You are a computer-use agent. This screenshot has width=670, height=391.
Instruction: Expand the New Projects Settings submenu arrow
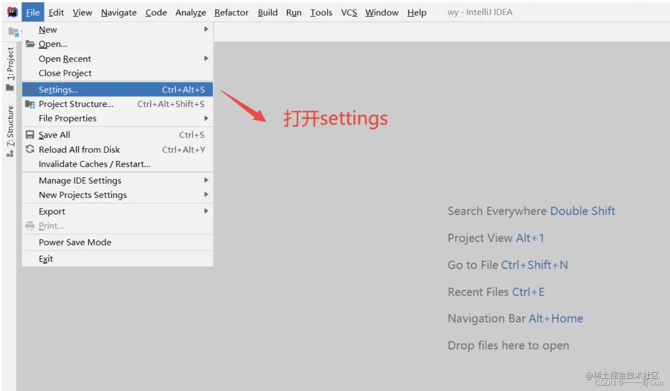(206, 195)
